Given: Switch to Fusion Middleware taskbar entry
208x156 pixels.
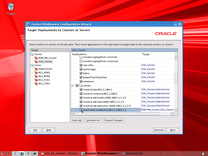Looking at the screenshot, I should 101,153.
